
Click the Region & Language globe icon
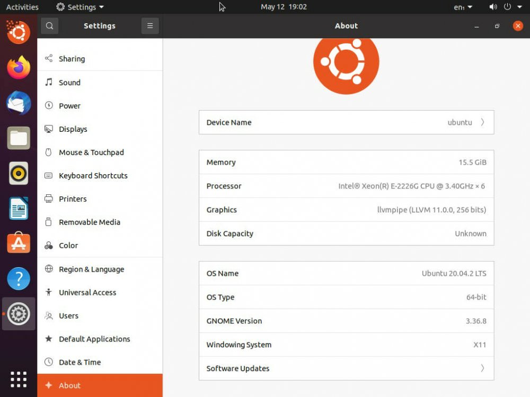pyautogui.click(x=49, y=269)
